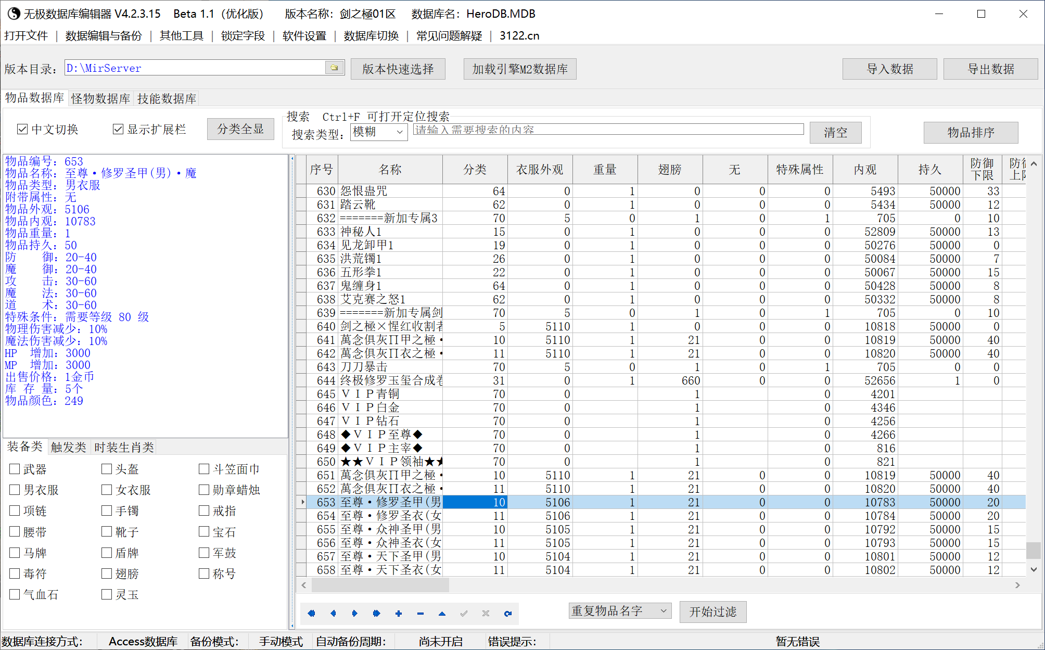This screenshot has height=650, width=1045.
Task: Select row 658 至尊·天下圣衣(女
Action: click(x=661, y=570)
